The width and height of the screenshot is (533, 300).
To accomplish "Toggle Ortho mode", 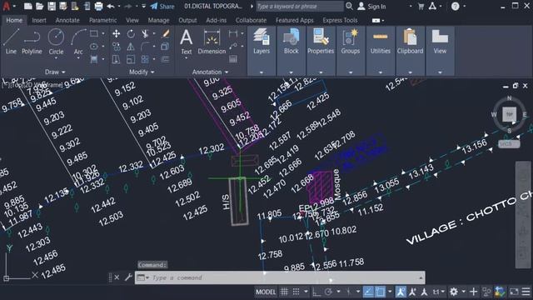I will coord(316,292).
